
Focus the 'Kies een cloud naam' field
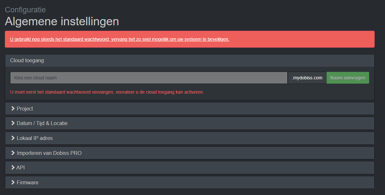point(149,78)
